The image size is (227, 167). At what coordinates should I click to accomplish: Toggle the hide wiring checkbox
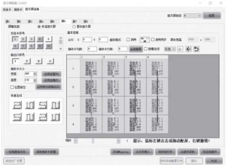pyautogui.click(x=146, y=49)
